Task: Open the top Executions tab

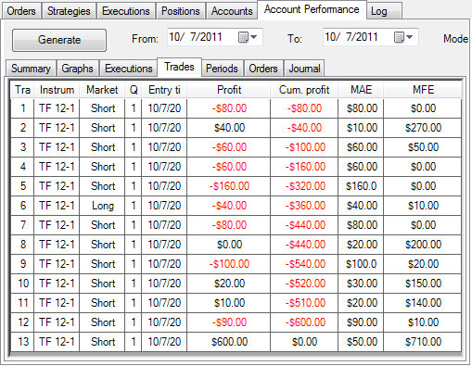Action: [x=126, y=11]
